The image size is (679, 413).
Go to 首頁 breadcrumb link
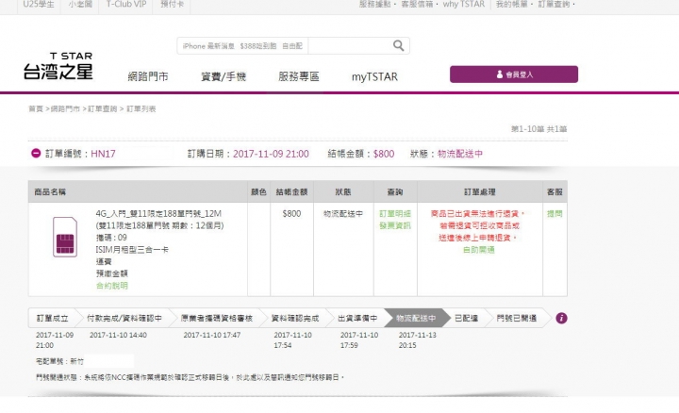coord(36,108)
